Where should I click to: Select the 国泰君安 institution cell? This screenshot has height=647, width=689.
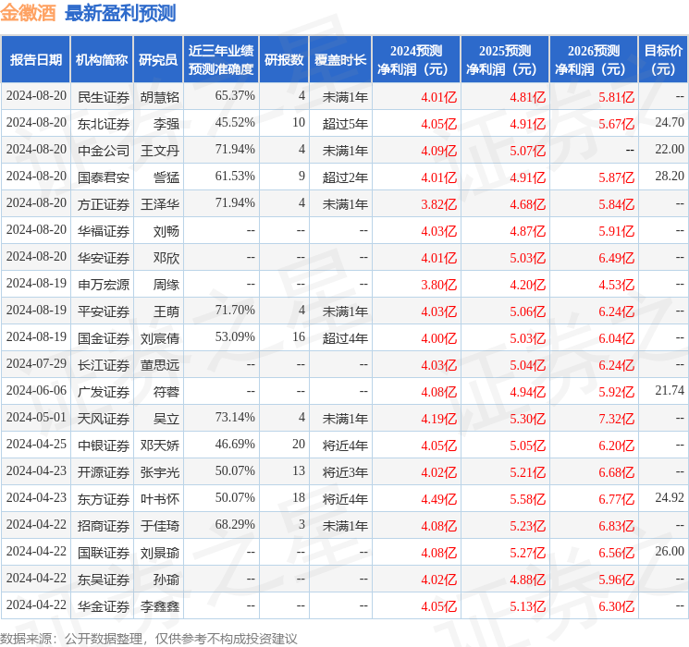pyautogui.click(x=104, y=177)
